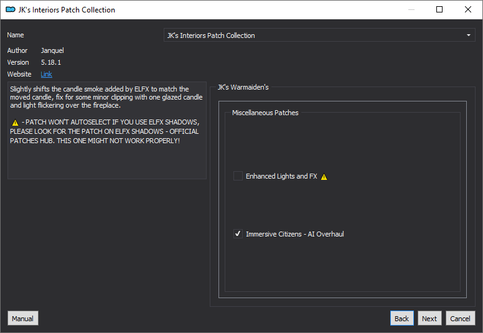Click the Enhanced Lights and FX label text
This screenshot has height=333, width=483.
pos(281,176)
